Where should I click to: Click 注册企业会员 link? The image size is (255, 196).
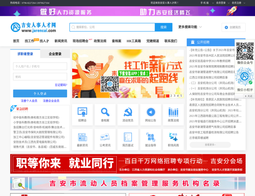51,101
